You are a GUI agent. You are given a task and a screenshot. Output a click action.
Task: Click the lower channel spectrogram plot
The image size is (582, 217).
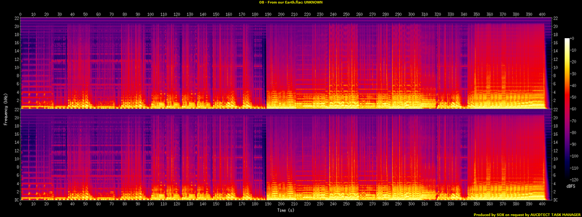coord(286,155)
